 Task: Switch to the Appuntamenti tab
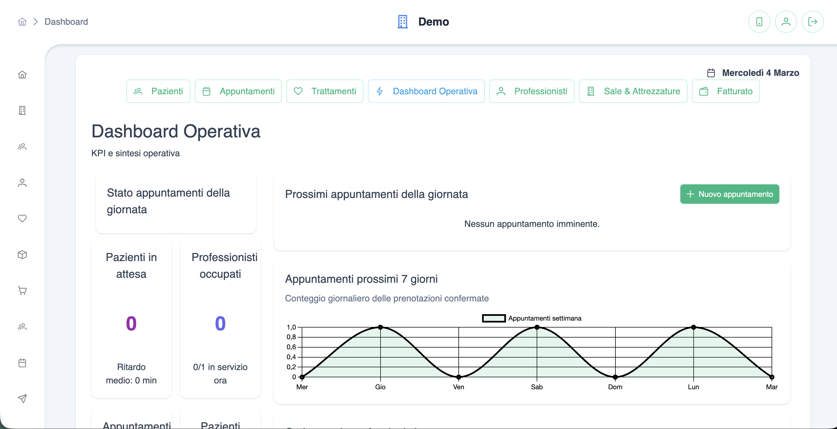click(x=238, y=91)
